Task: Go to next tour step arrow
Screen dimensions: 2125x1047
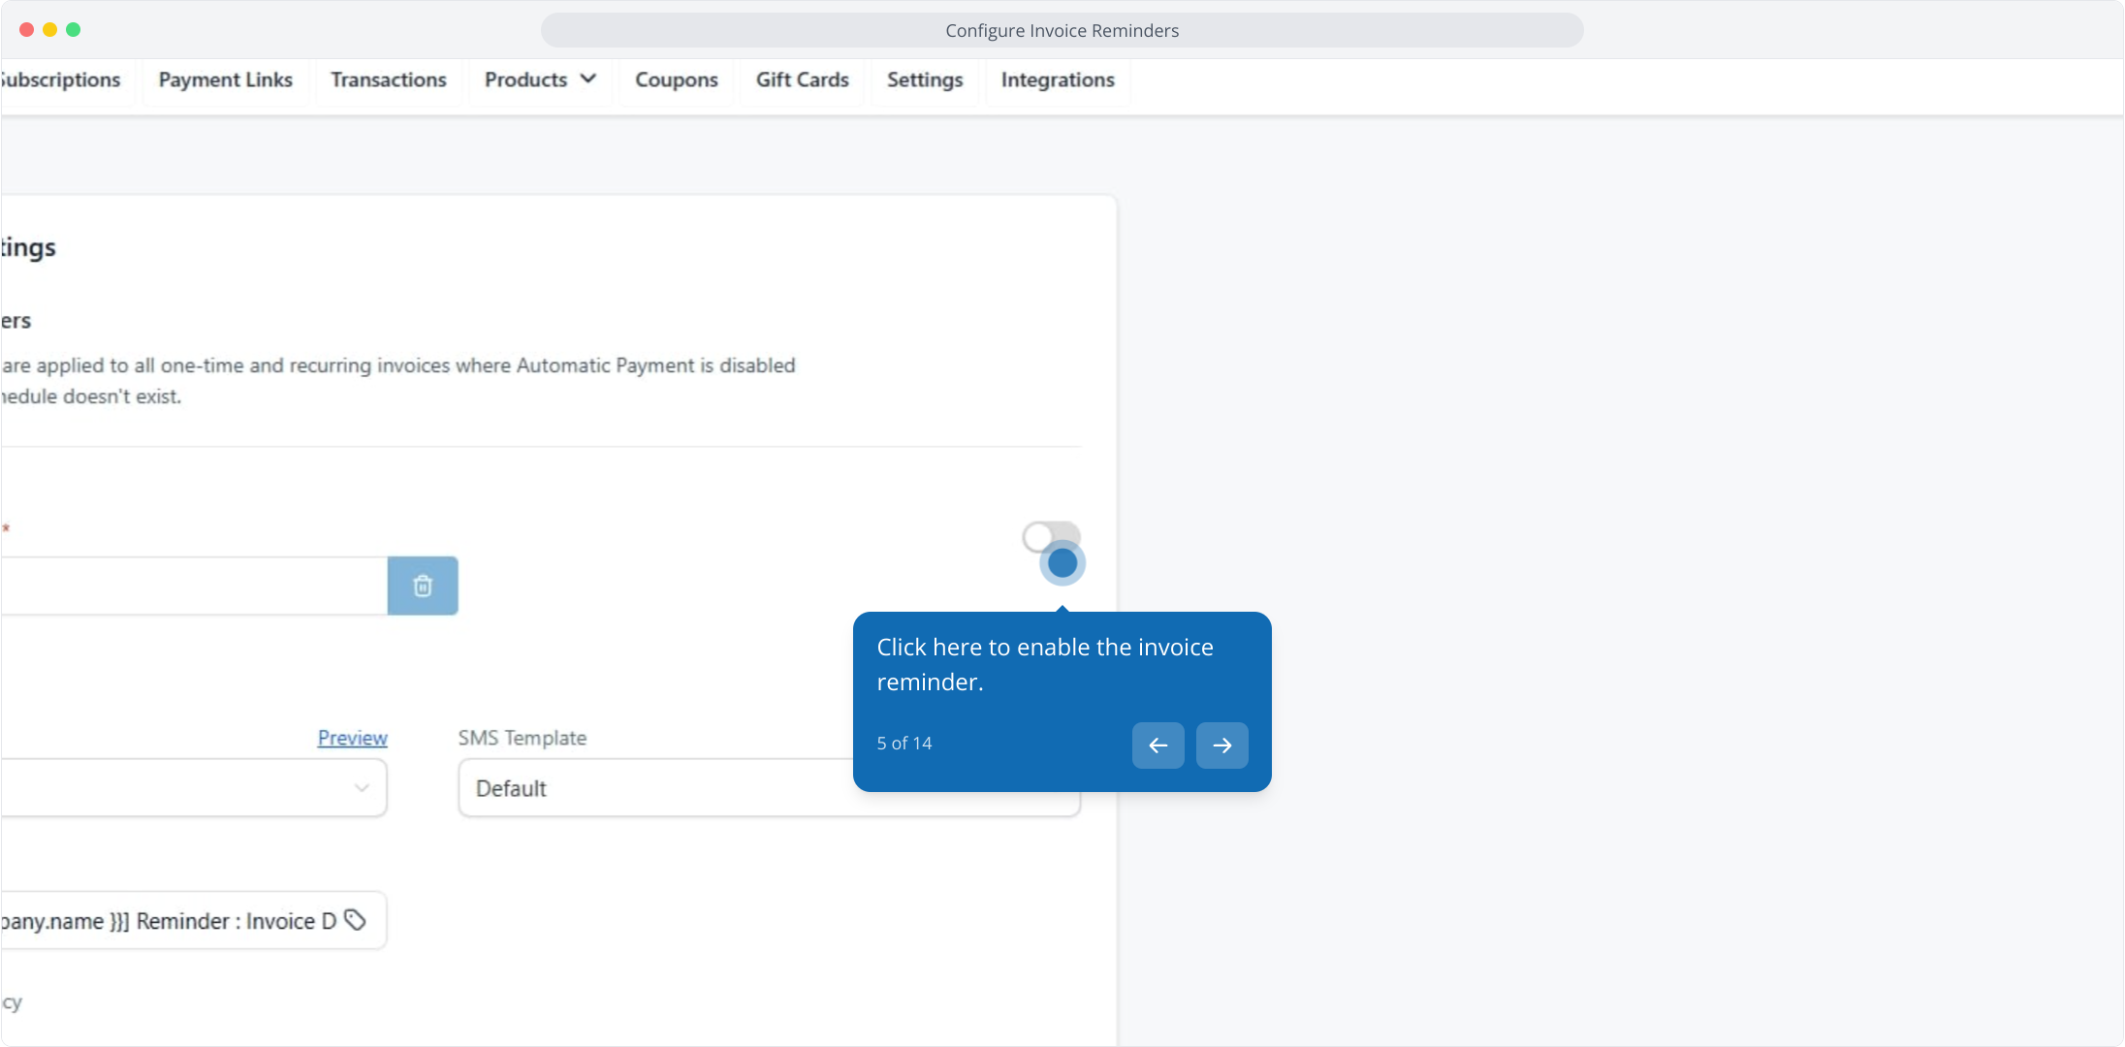Action: point(1221,746)
